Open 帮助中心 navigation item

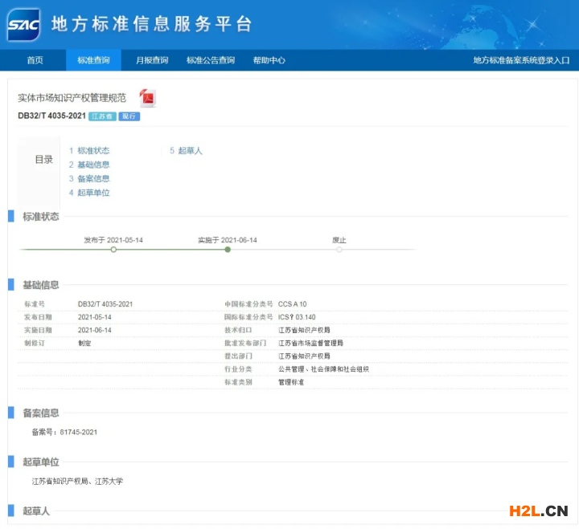(269, 60)
